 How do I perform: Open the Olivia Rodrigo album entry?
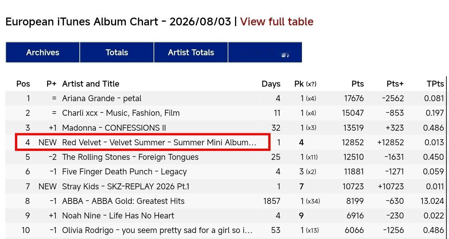157,230
